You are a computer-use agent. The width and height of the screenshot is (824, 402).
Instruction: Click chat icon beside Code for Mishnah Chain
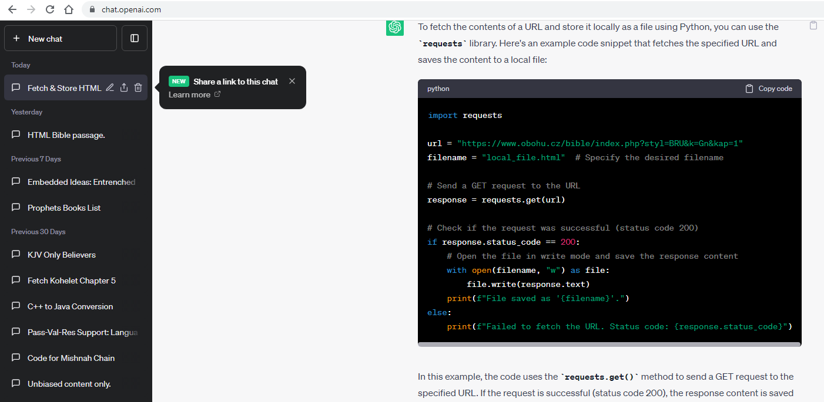click(x=16, y=358)
